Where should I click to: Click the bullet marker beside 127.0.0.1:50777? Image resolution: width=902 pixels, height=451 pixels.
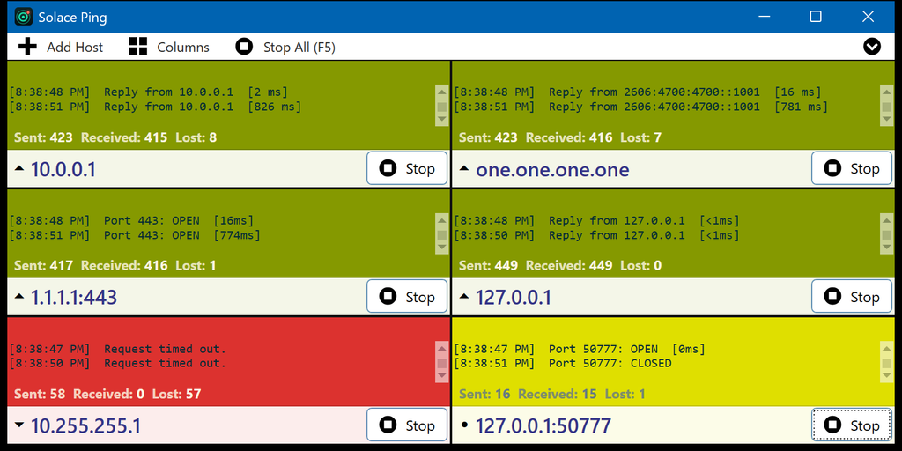tap(465, 425)
